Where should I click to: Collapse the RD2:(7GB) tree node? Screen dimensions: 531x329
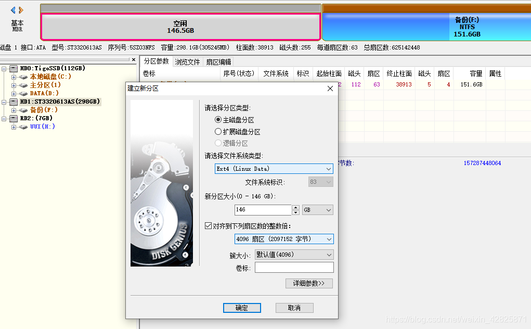[4, 119]
